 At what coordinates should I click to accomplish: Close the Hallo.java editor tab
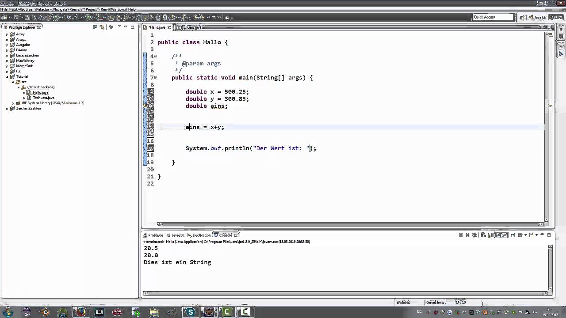[x=169, y=27]
